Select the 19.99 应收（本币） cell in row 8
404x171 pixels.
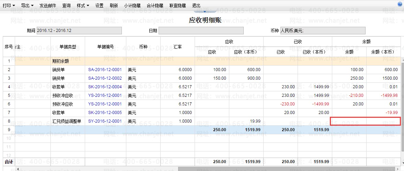click(x=246, y=121)
